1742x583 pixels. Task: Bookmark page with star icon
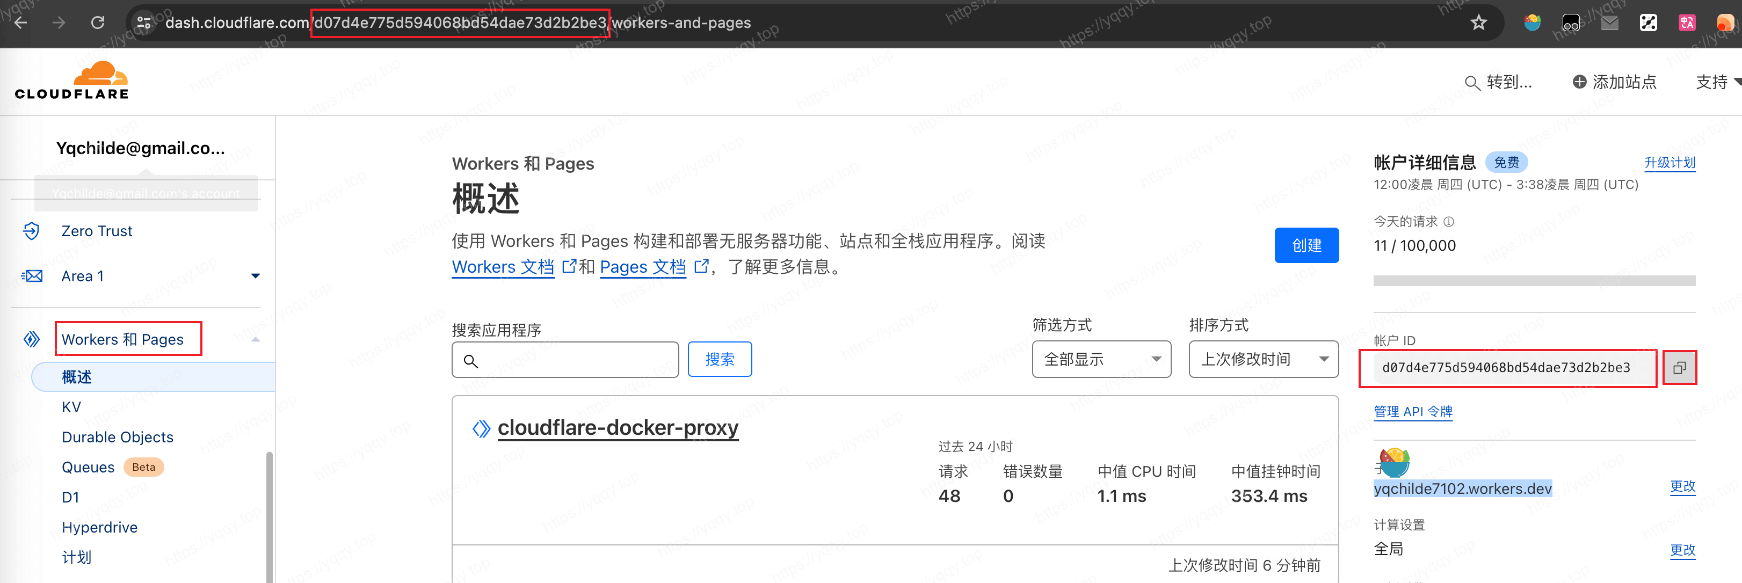click(1478, 23)
